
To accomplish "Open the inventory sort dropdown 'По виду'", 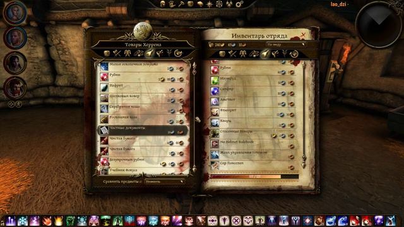I will 286,44.
